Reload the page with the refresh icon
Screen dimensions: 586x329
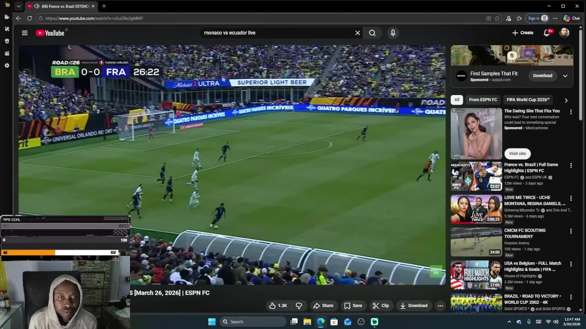click(x=30, y=18)
